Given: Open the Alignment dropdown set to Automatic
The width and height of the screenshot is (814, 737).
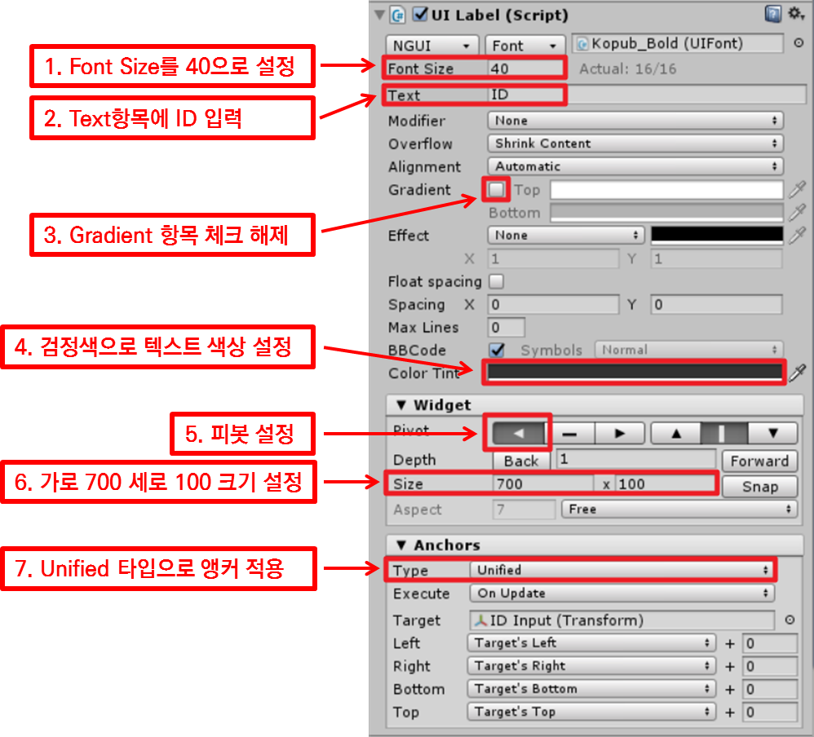Looking at the screenshot, I should click(635, 166).
